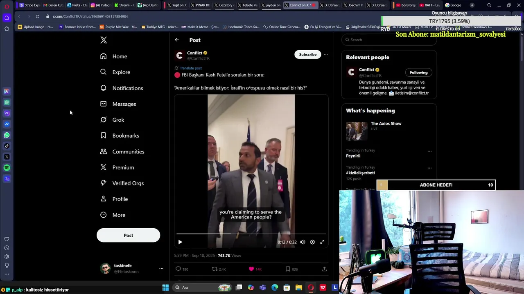Click the Subscribe button on Conflict
524x294 pixels.
click(307, 54)
